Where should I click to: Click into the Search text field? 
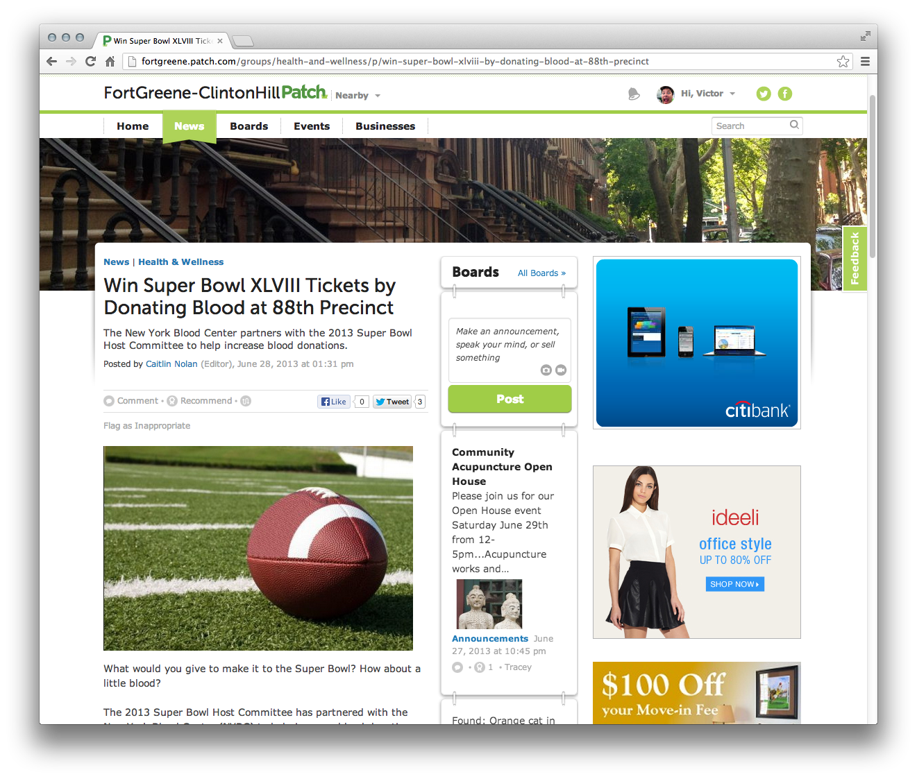click(750, 126)
